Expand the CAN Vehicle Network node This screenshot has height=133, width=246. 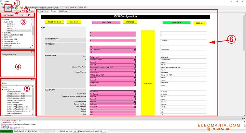point(2,35)
